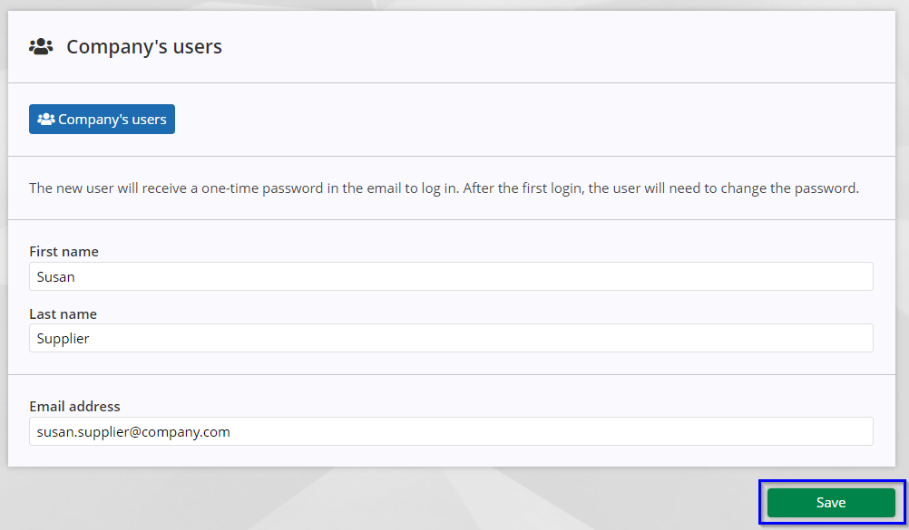Click the "Company's users" label on blue button
Viewport: 909px width, 530px height.
[x=112, y=120]
